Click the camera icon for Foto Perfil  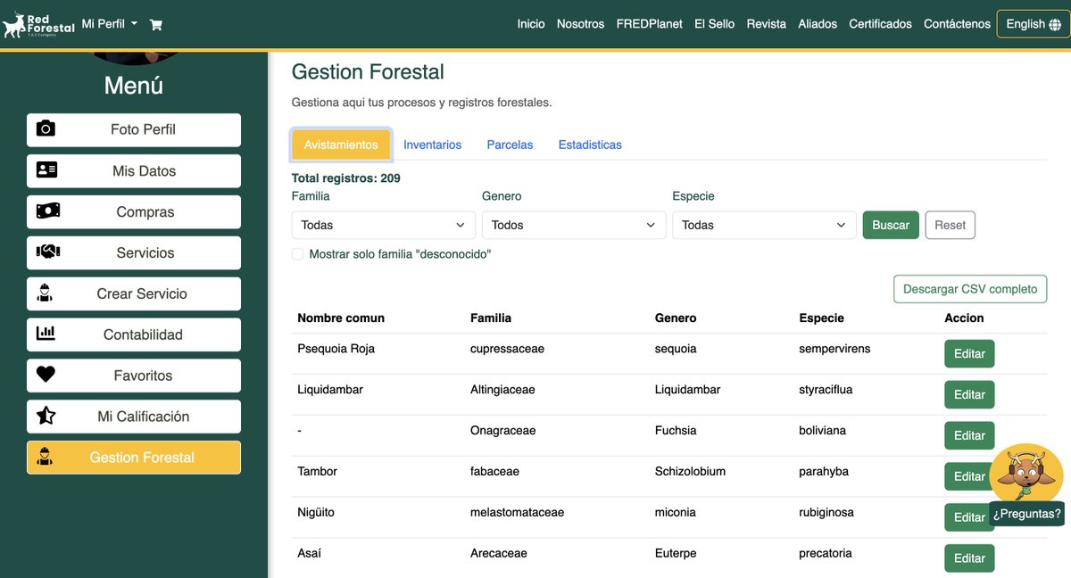pyautogui.click(x=46, y=129)
